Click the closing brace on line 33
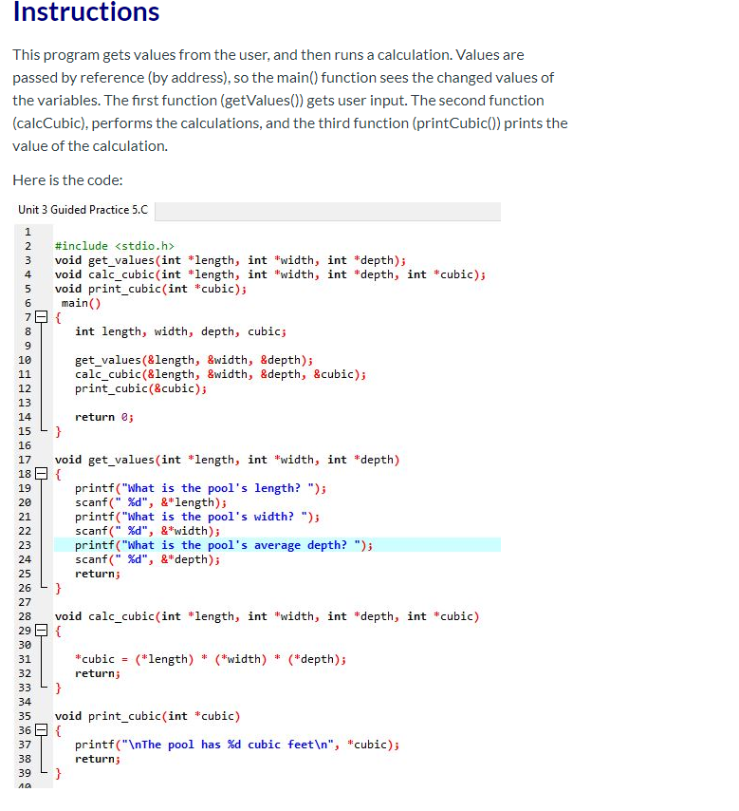739x811 pixels. (x=59, y=688)
